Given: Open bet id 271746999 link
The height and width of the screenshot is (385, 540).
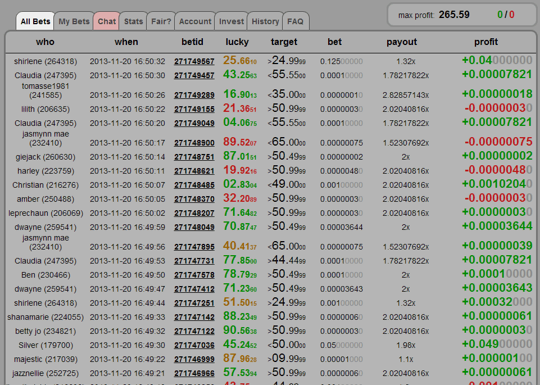Looking at the screenshot, I should click(194, 359).
